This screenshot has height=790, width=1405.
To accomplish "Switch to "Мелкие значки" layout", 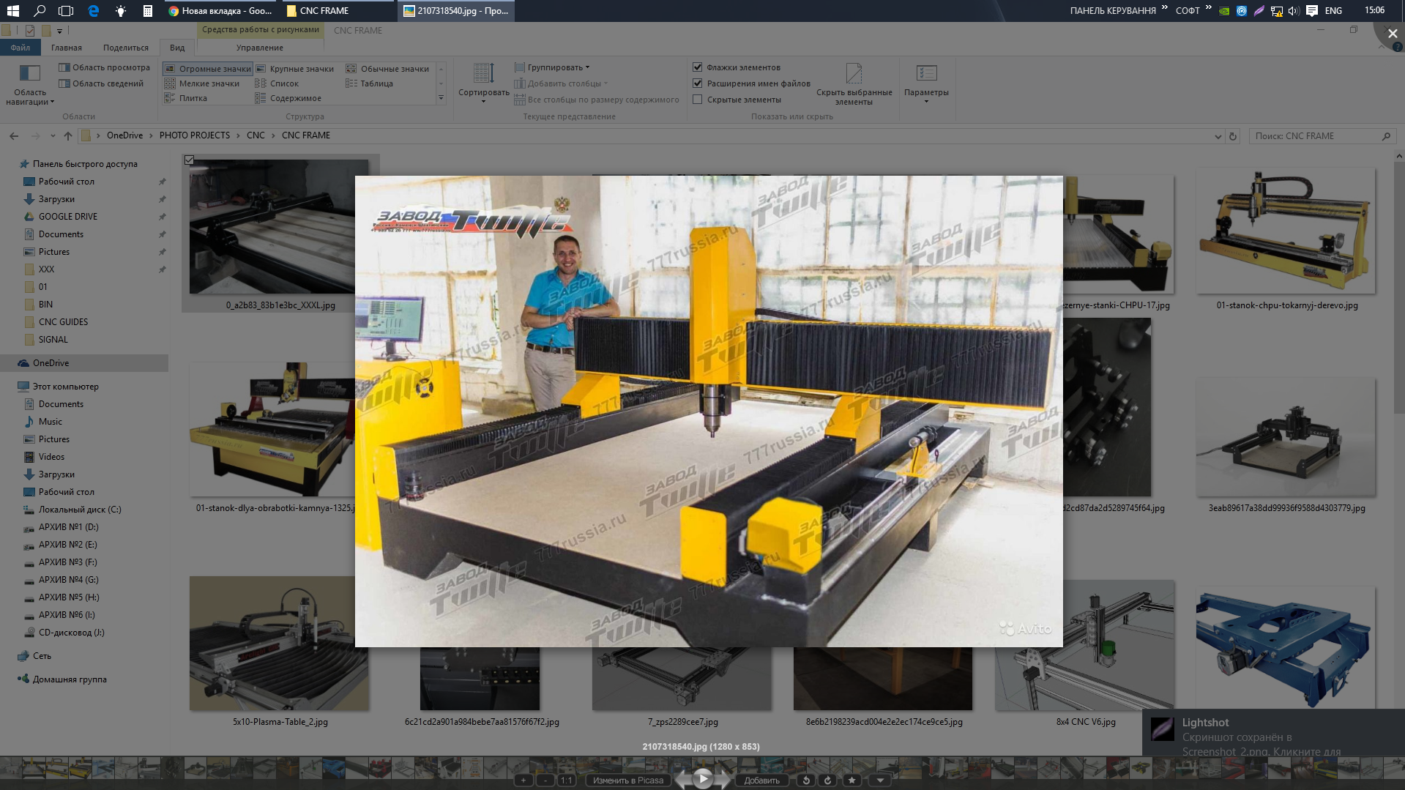I will (x=202, y=83).
